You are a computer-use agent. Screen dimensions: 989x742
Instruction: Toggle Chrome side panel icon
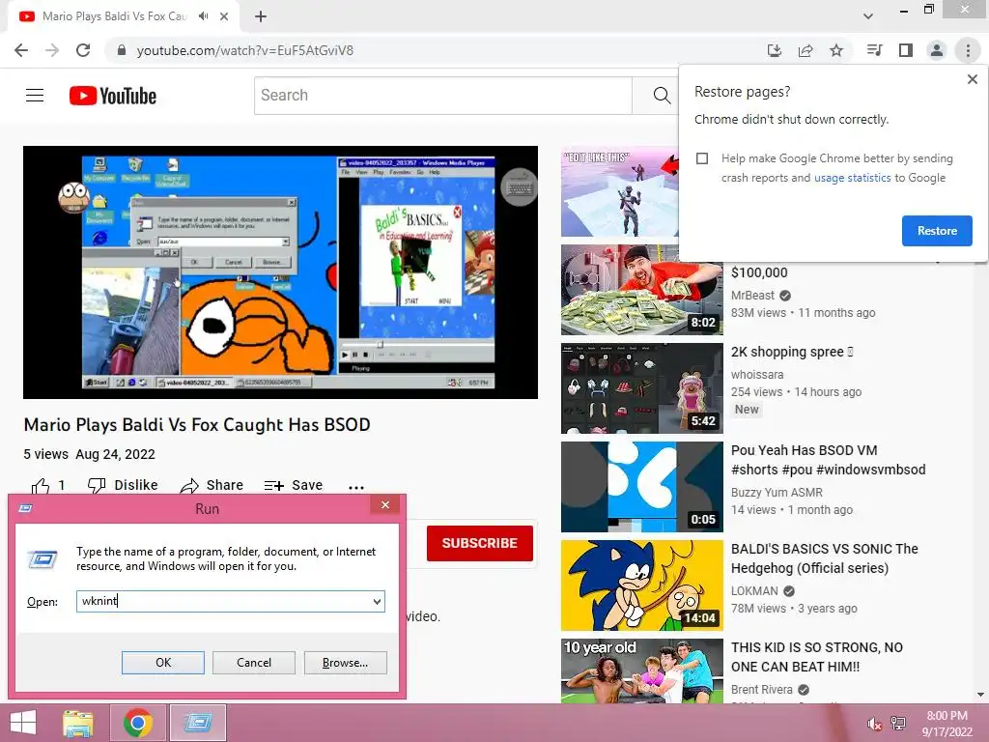click(906, 50)
